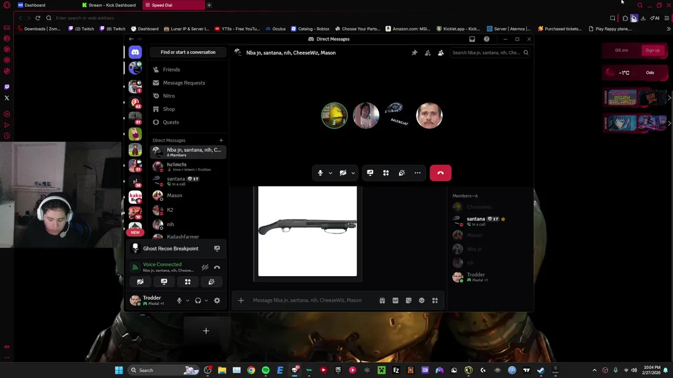Open emoji picker in message bar
The height and width of the screenshot is (378, 673).
point(422,300)
